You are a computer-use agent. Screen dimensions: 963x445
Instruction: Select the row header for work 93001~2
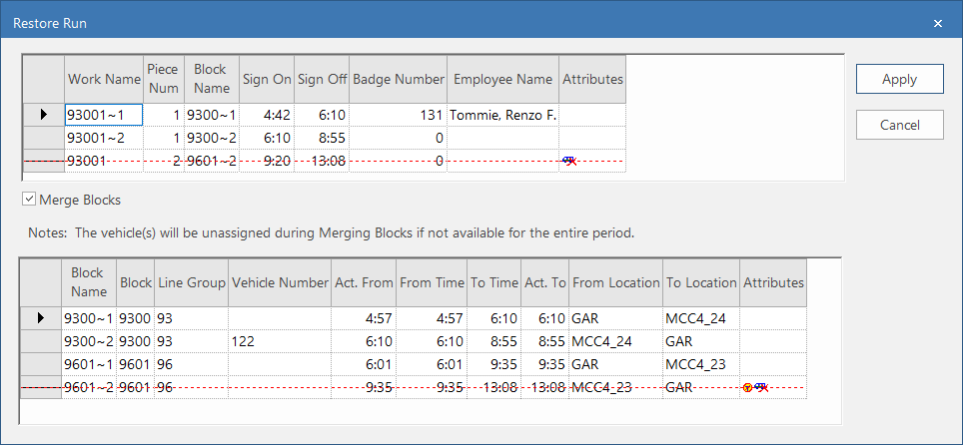[43, 138]
